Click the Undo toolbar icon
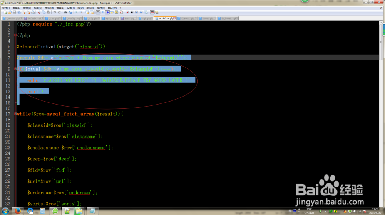 [55, 12]
